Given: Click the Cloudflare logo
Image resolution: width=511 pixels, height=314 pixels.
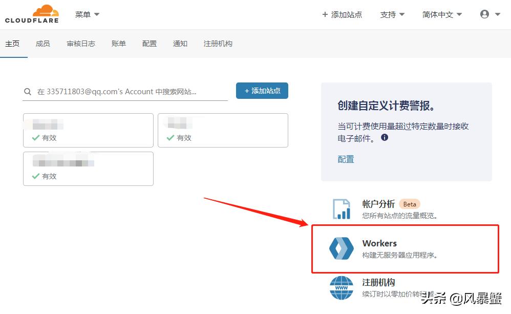Looking at the screenshot, I should pyautogui.click(x=32, y=14).
